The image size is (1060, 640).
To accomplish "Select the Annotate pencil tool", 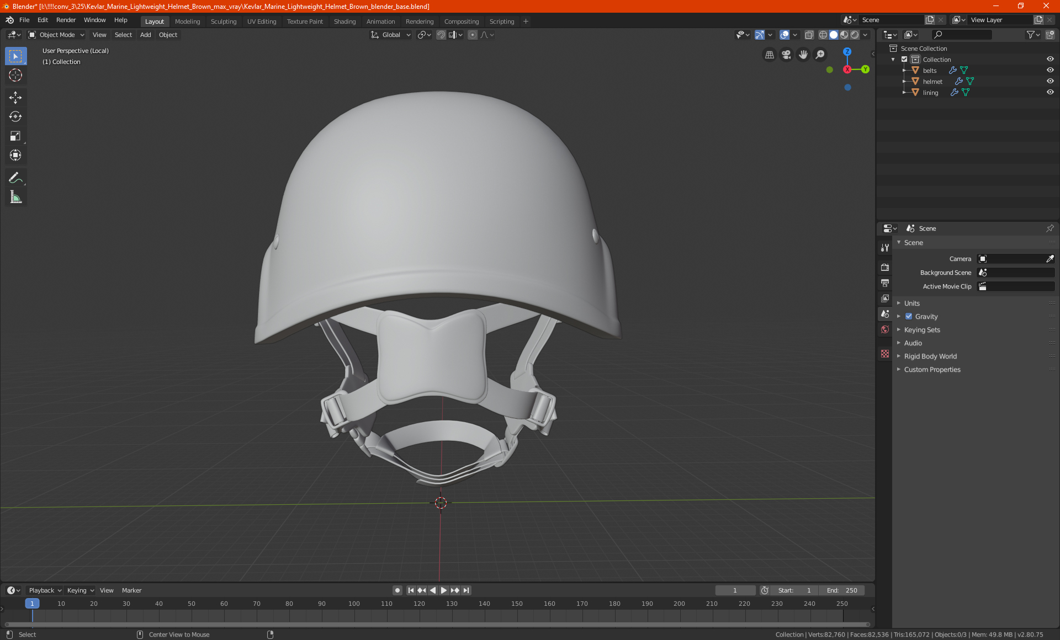I will click(x=15, y=178).
